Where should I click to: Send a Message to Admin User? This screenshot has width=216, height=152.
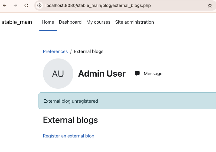tap(153, 74)
